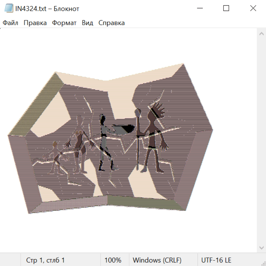Open the Справка menu
The image size is (266, 266).
[x=111, y=23]
